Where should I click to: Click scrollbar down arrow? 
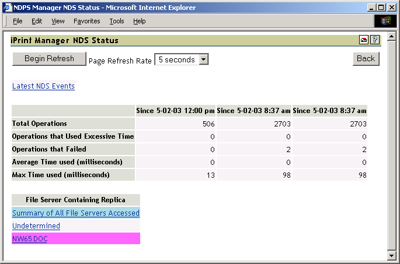tap(392, 255)
